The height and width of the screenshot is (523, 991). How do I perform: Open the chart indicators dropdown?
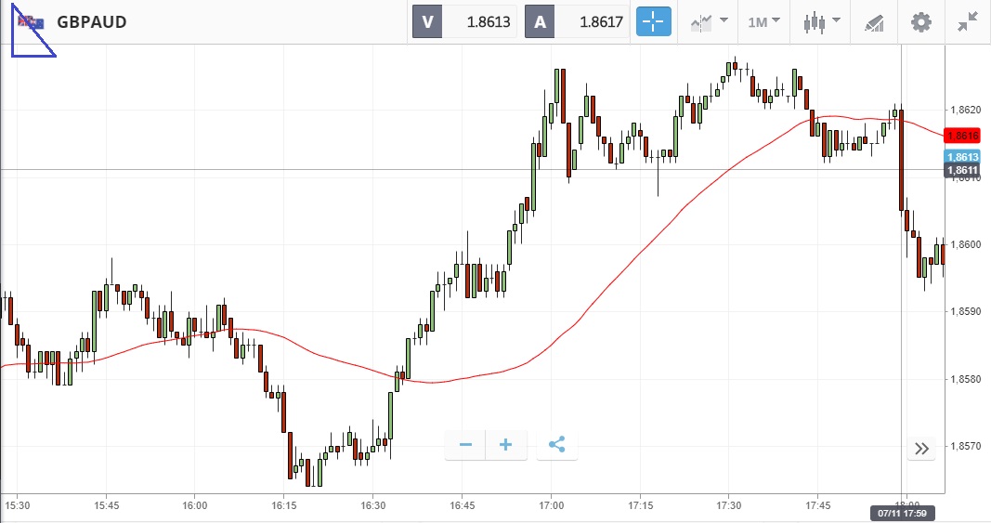pos(709,21)
